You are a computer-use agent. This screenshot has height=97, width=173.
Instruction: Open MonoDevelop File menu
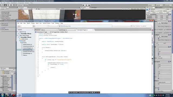pos(18,23)
